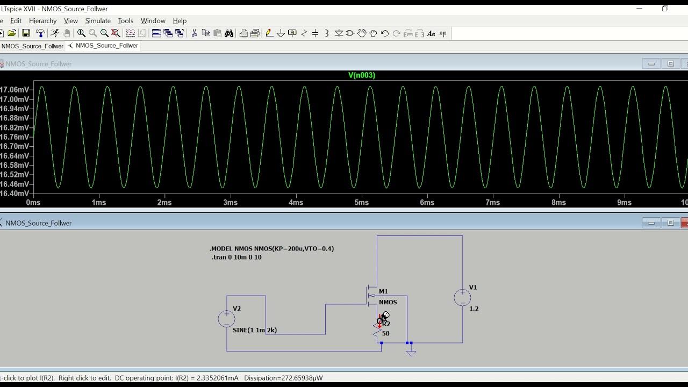This screenshot has width=688, height=387.
Task: Select the Drag closed-hand tool
Action: pyautogui.click(x=373, y=33)
